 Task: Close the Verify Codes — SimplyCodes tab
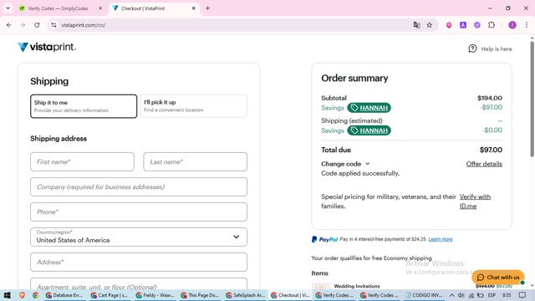[x=100, y=8]
